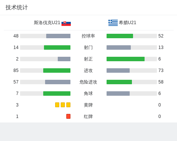This screenshot has width=177, height=141.
Task: Click the middle yellow card icon
Action: 63,105
